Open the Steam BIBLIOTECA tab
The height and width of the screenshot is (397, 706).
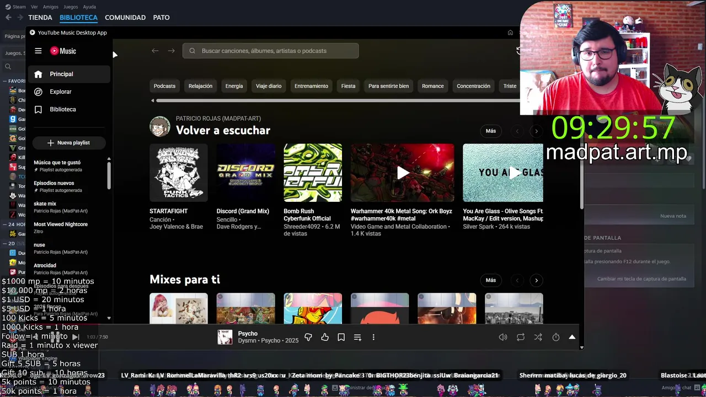tap(78, 18)
